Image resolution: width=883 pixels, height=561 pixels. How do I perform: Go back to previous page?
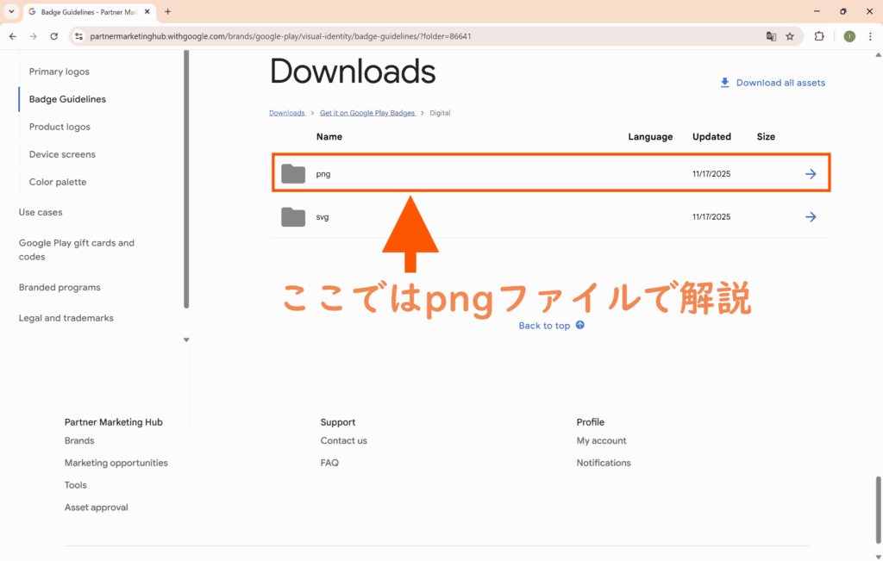coord(13,36)
